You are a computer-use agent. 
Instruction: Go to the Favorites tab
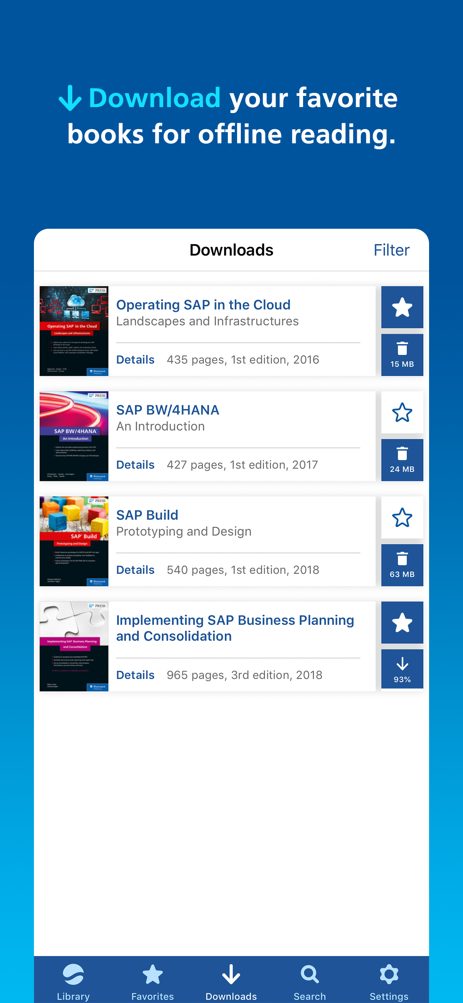point(152,981)
